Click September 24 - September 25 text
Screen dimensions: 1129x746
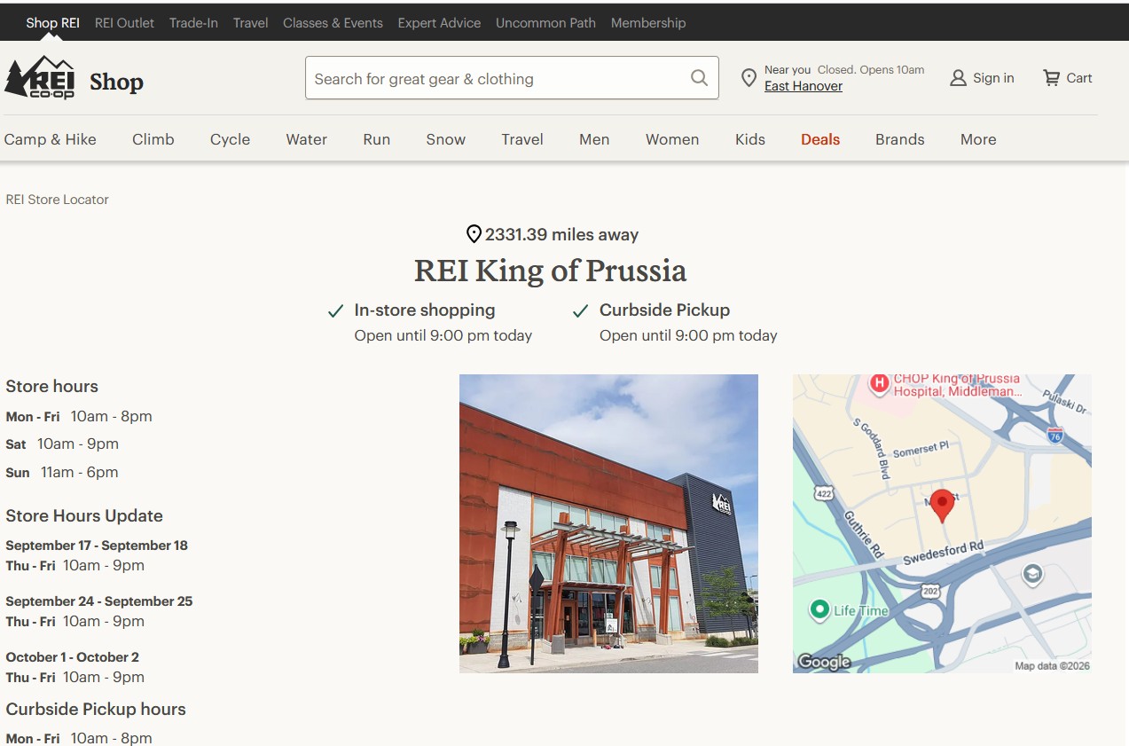pos(99,601)
